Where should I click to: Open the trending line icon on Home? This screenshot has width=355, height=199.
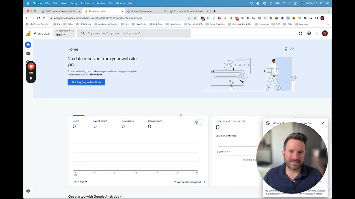(x=292, y=49)
